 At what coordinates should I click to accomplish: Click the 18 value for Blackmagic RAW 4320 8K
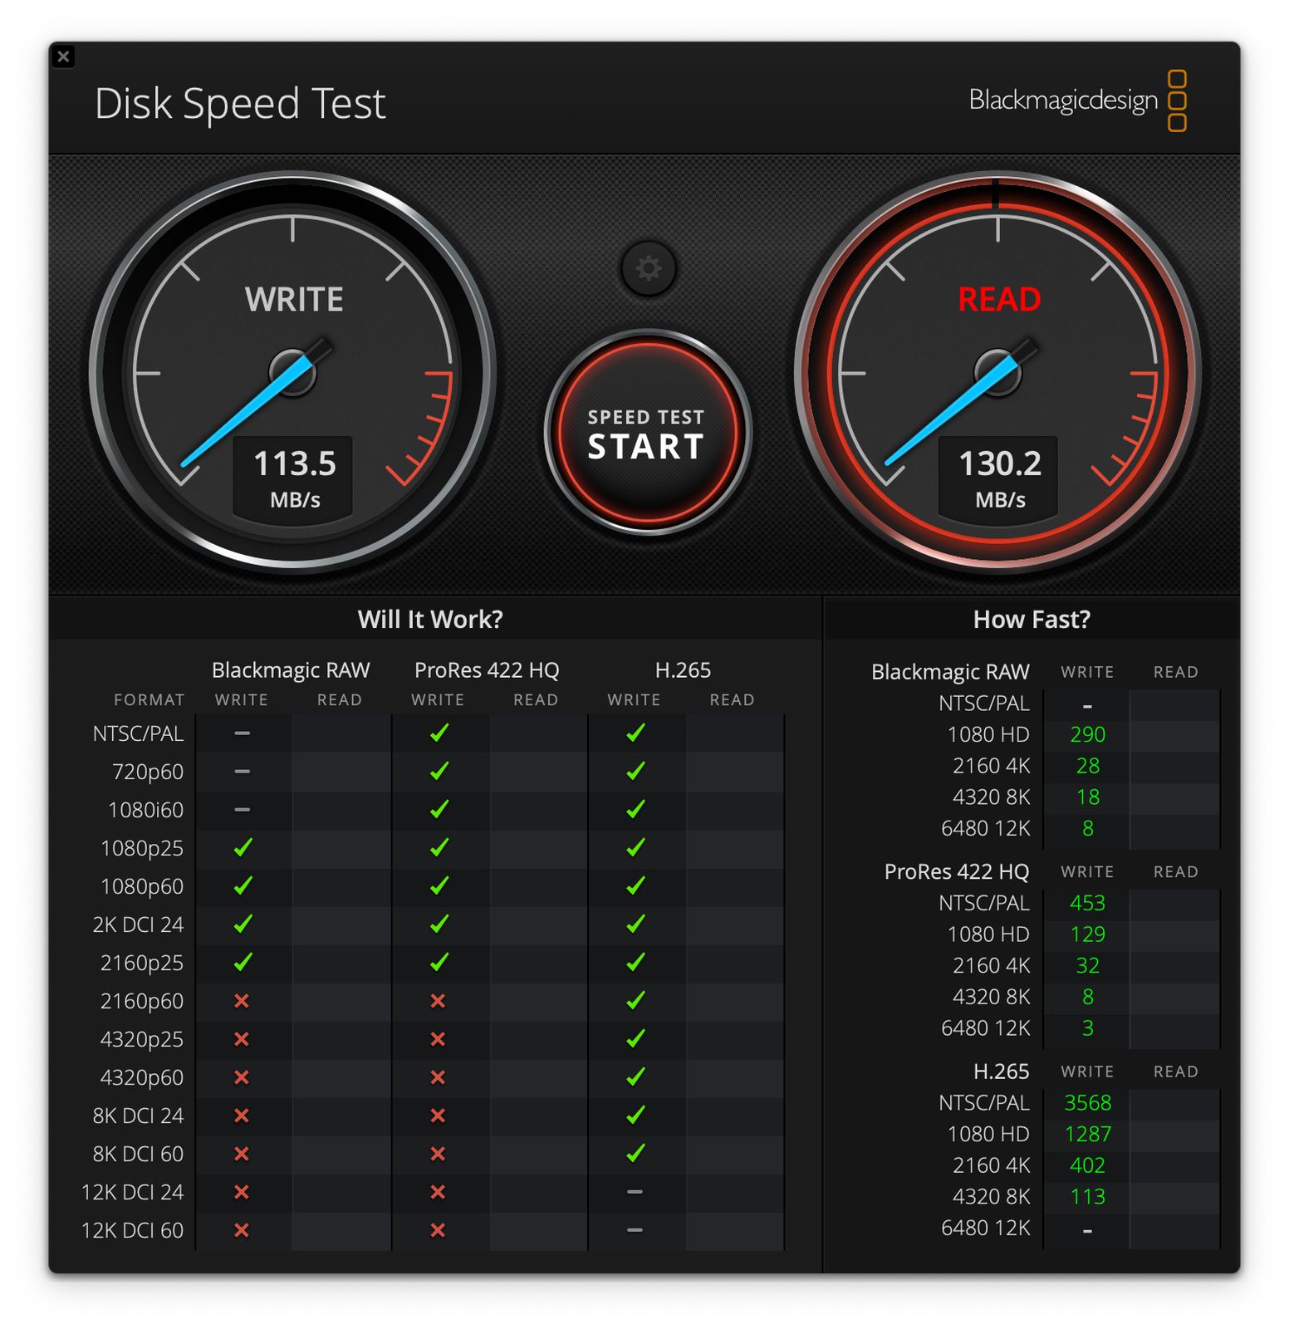[x=1087, y=797]
